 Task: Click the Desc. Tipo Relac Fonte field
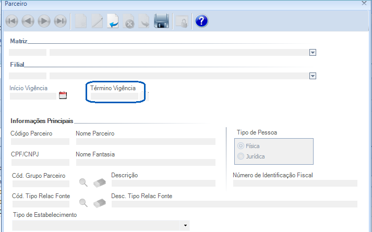(x=234, y=204)
